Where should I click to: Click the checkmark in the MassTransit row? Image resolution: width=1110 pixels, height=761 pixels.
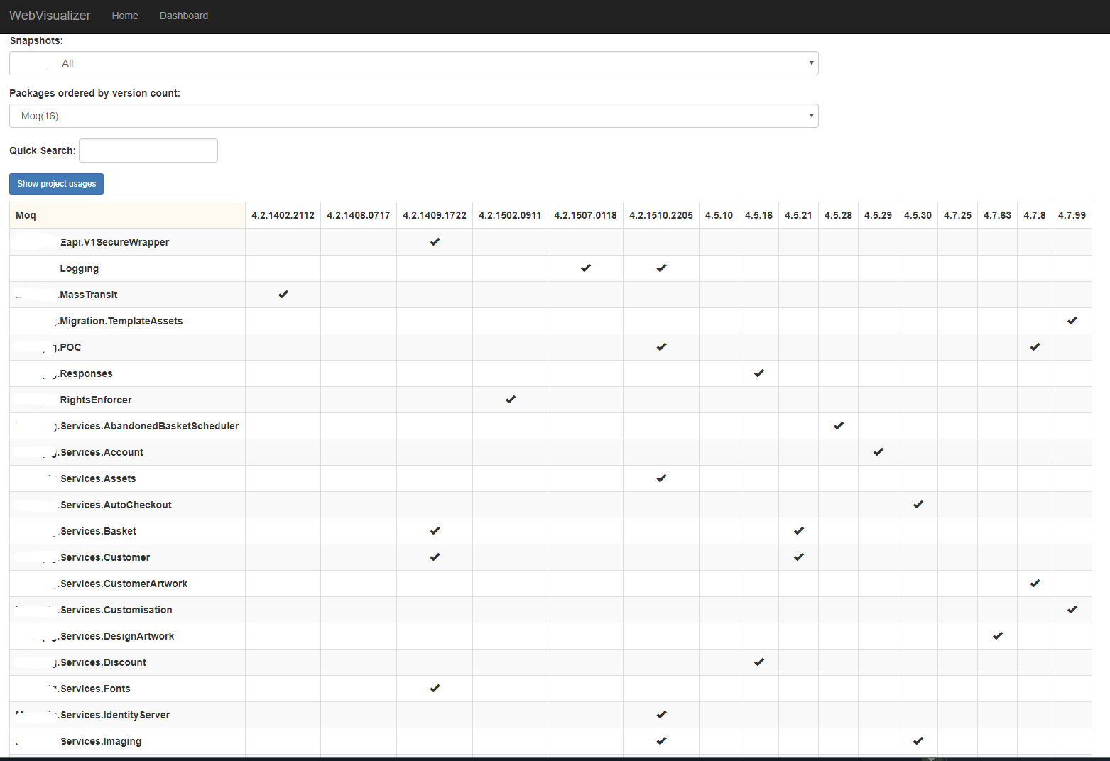(283, 295)
